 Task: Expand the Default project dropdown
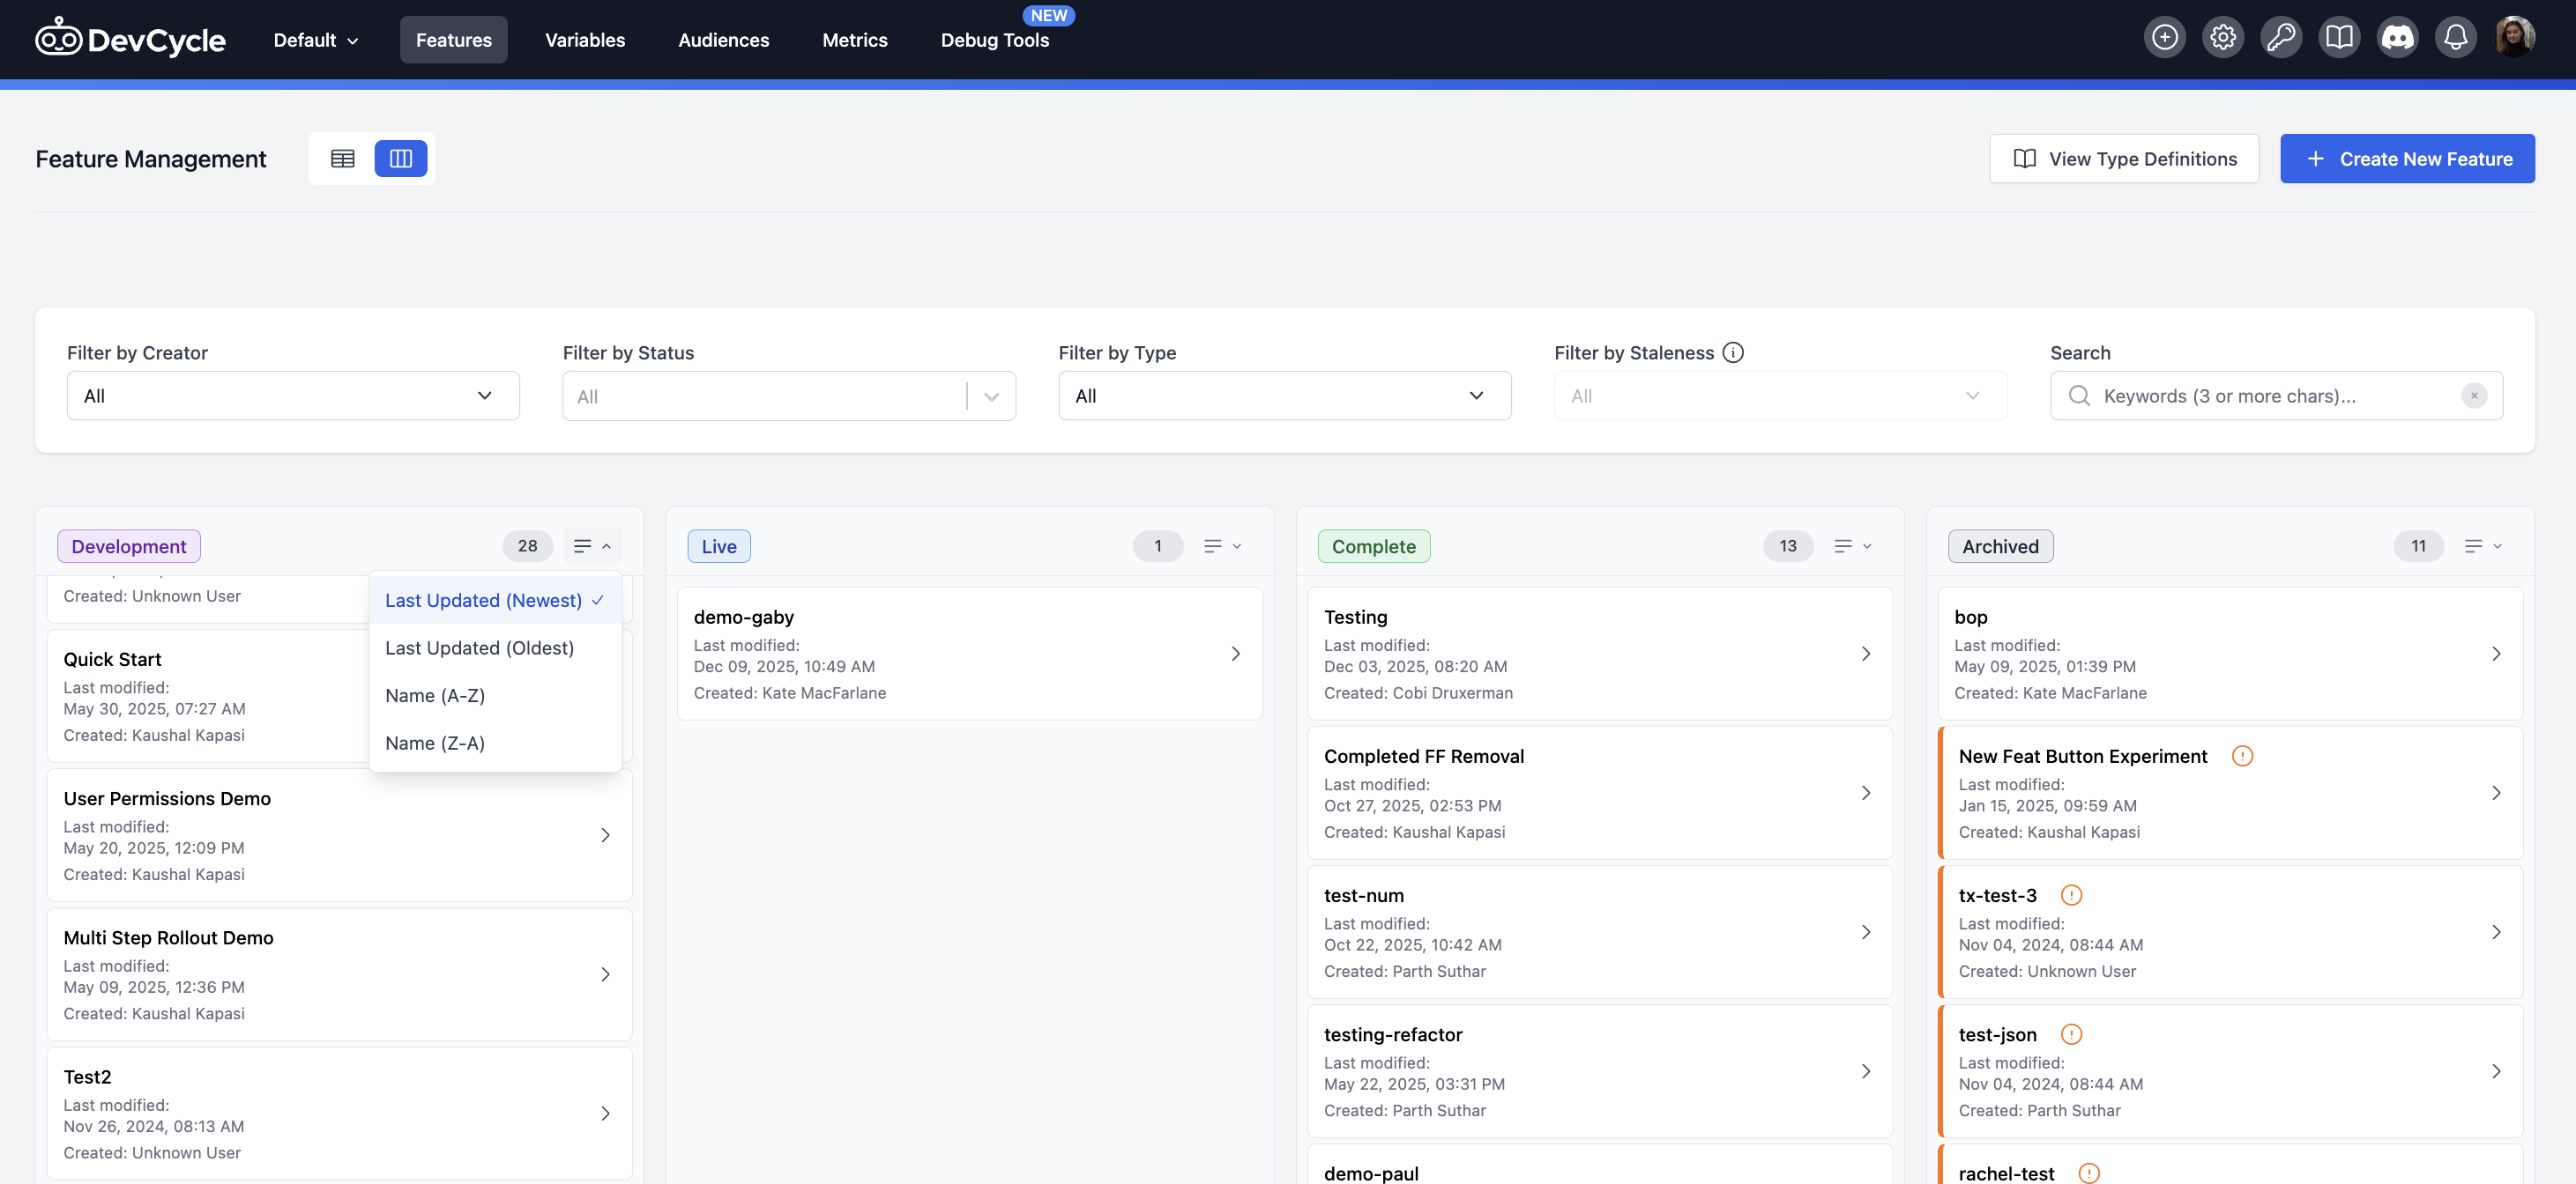(x=314, y=40)
